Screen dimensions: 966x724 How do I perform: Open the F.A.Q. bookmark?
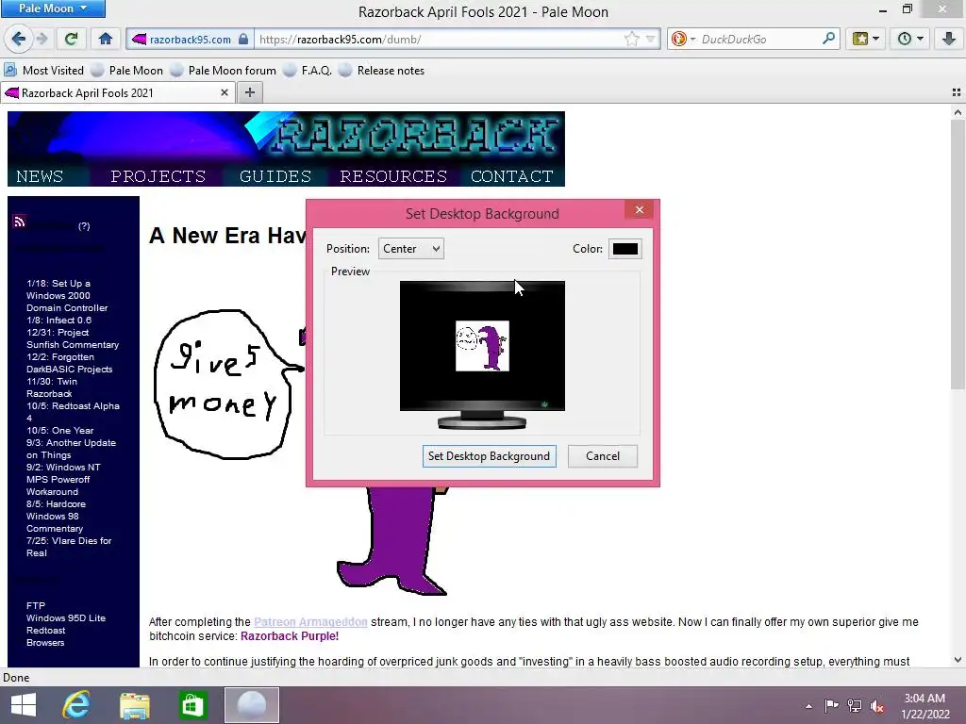(x=308, y=70)
